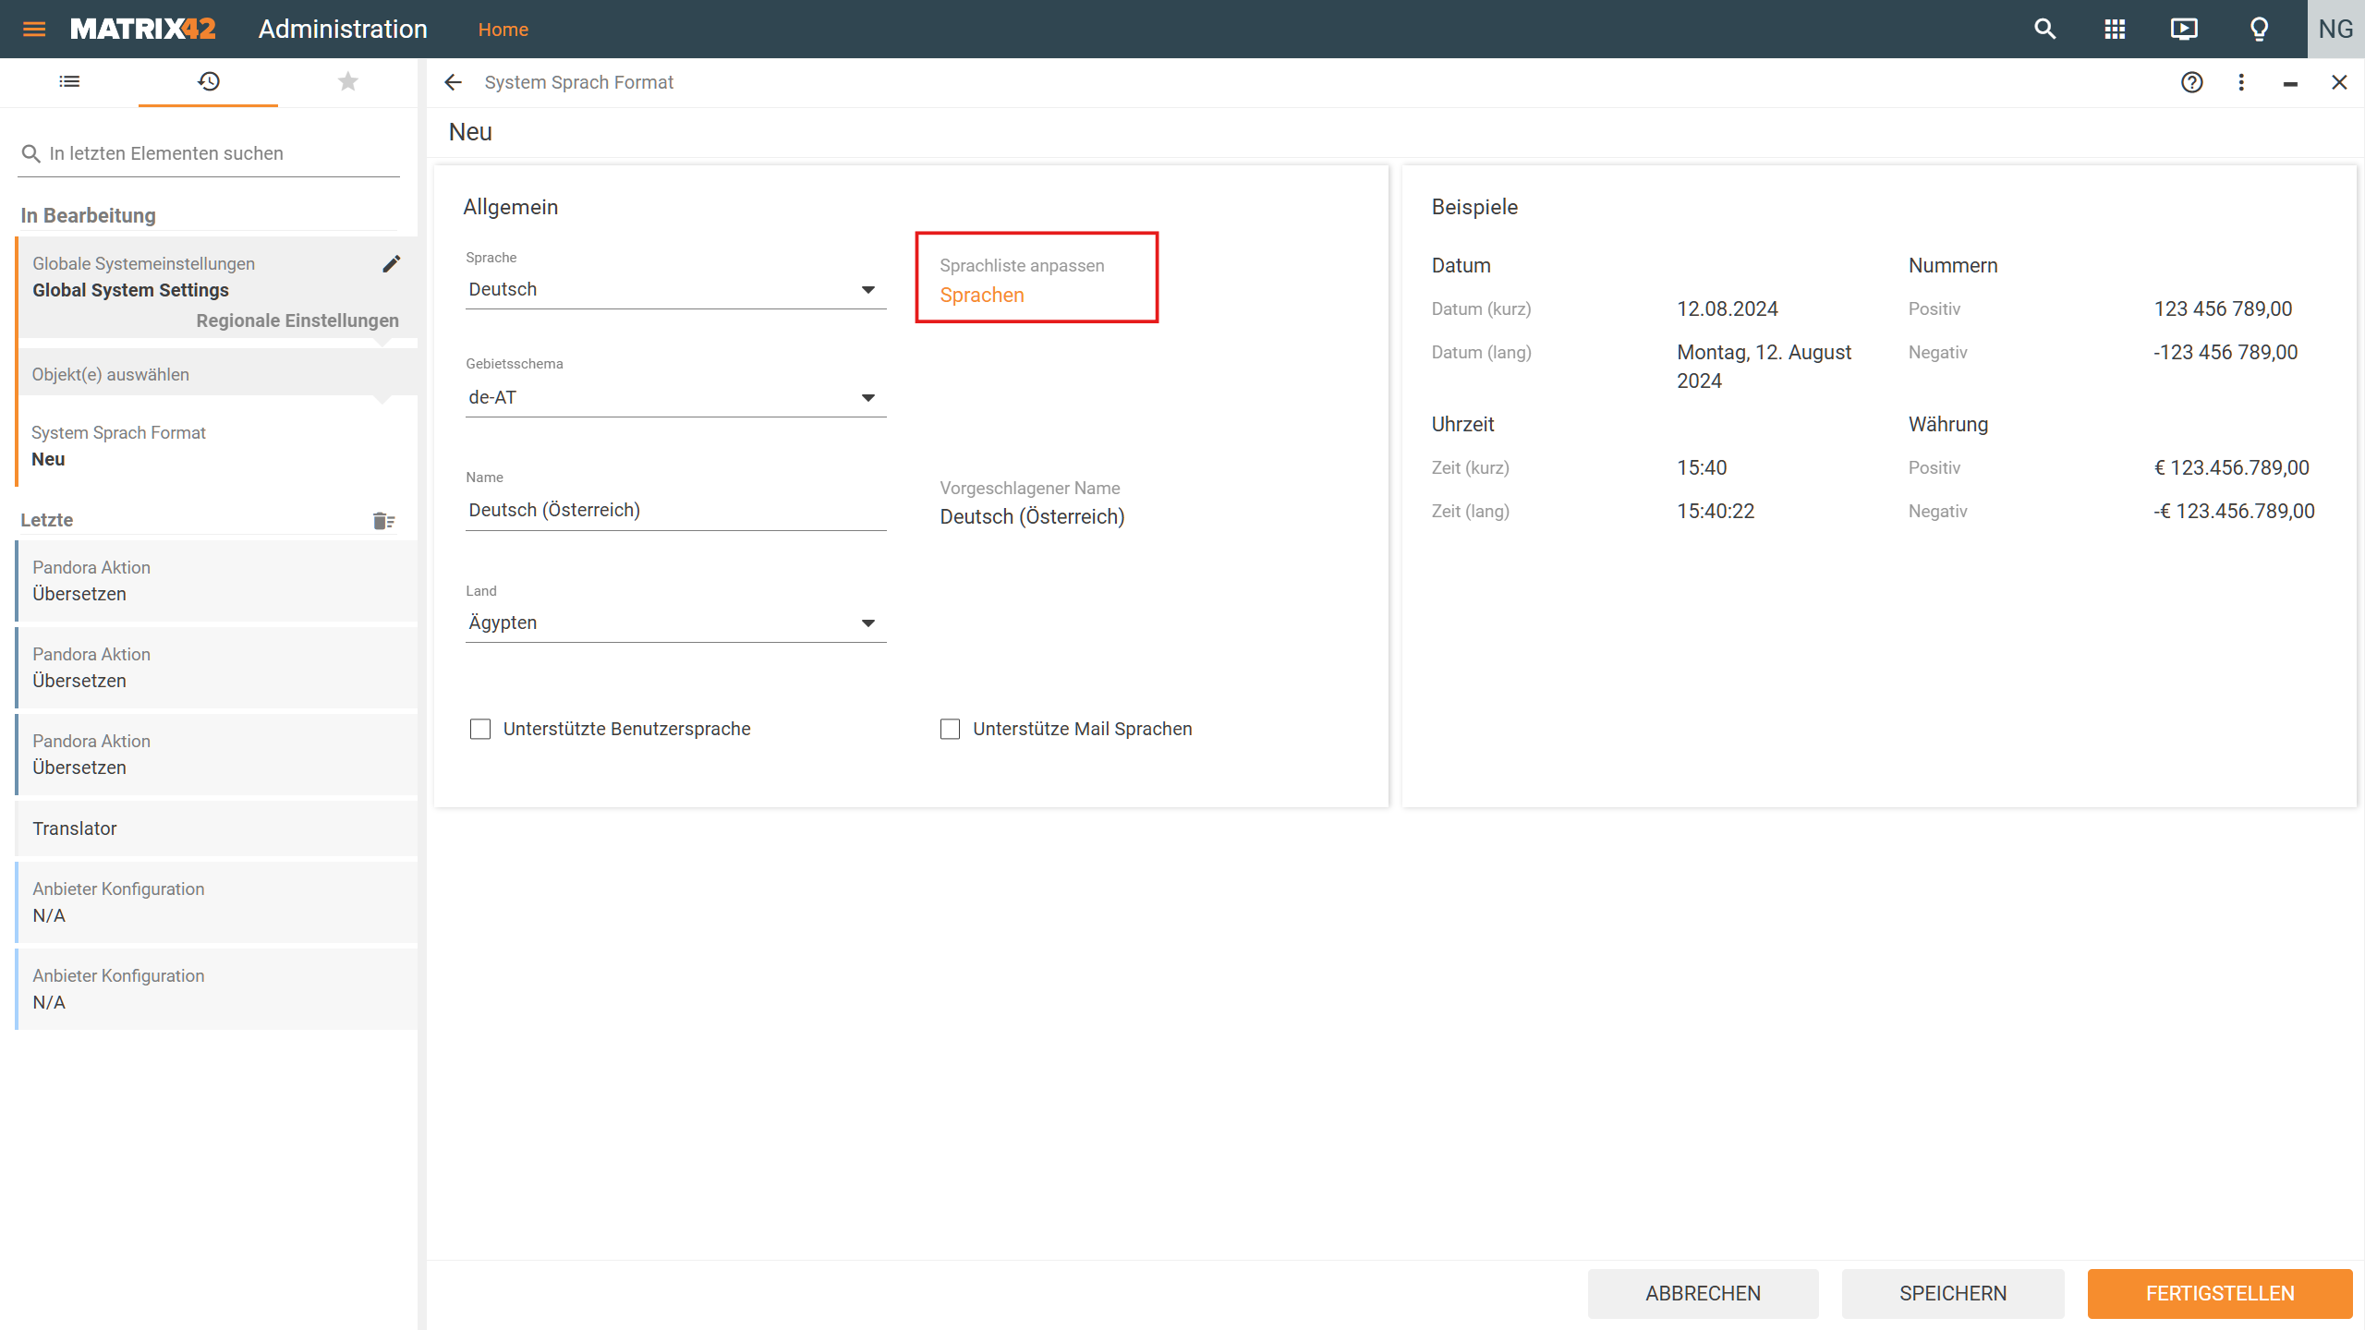
Task: Open Gebietsschema dropdown with de-AT
Action: click(x=675, y=398)
